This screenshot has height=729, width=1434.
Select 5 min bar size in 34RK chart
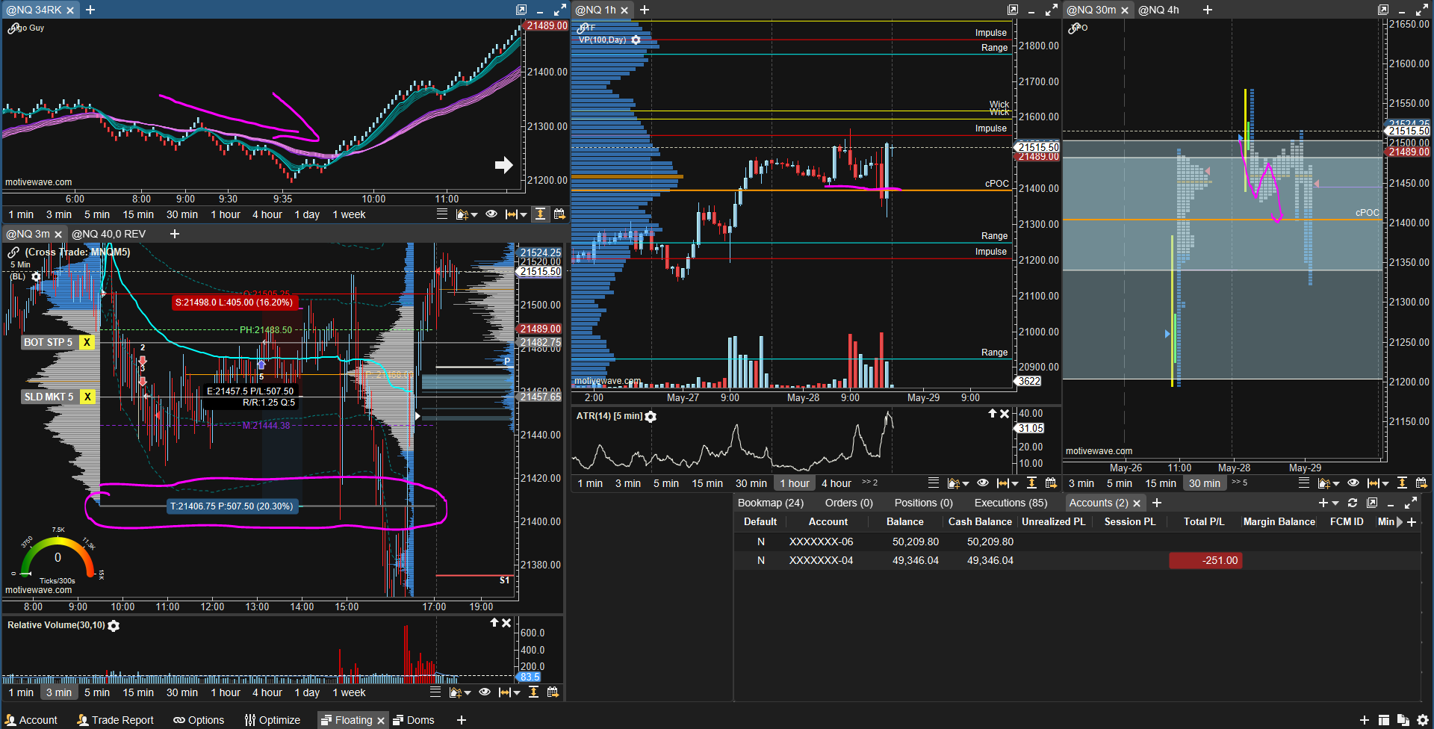pyautogui.click(x=97, y=214)
